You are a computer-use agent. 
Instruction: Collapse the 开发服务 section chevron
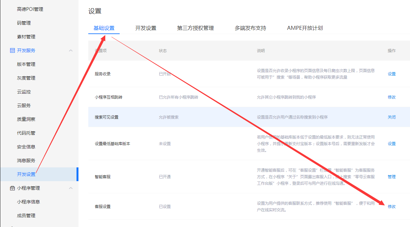pos(71,50)
